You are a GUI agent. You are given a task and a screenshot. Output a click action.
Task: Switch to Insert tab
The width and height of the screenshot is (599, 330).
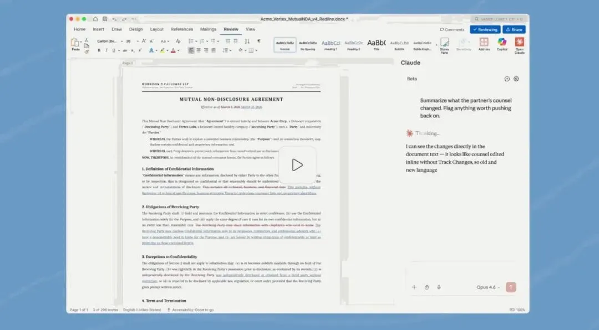[x=99, y=29]
